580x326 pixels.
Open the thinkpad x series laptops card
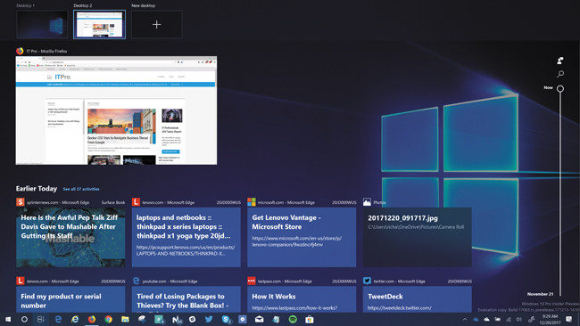pyautogui.click(x=186, y=237)
